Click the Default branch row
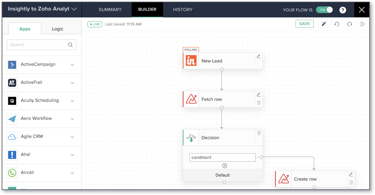This screenshot has width=375, height=195. click(x=223, y=175)
